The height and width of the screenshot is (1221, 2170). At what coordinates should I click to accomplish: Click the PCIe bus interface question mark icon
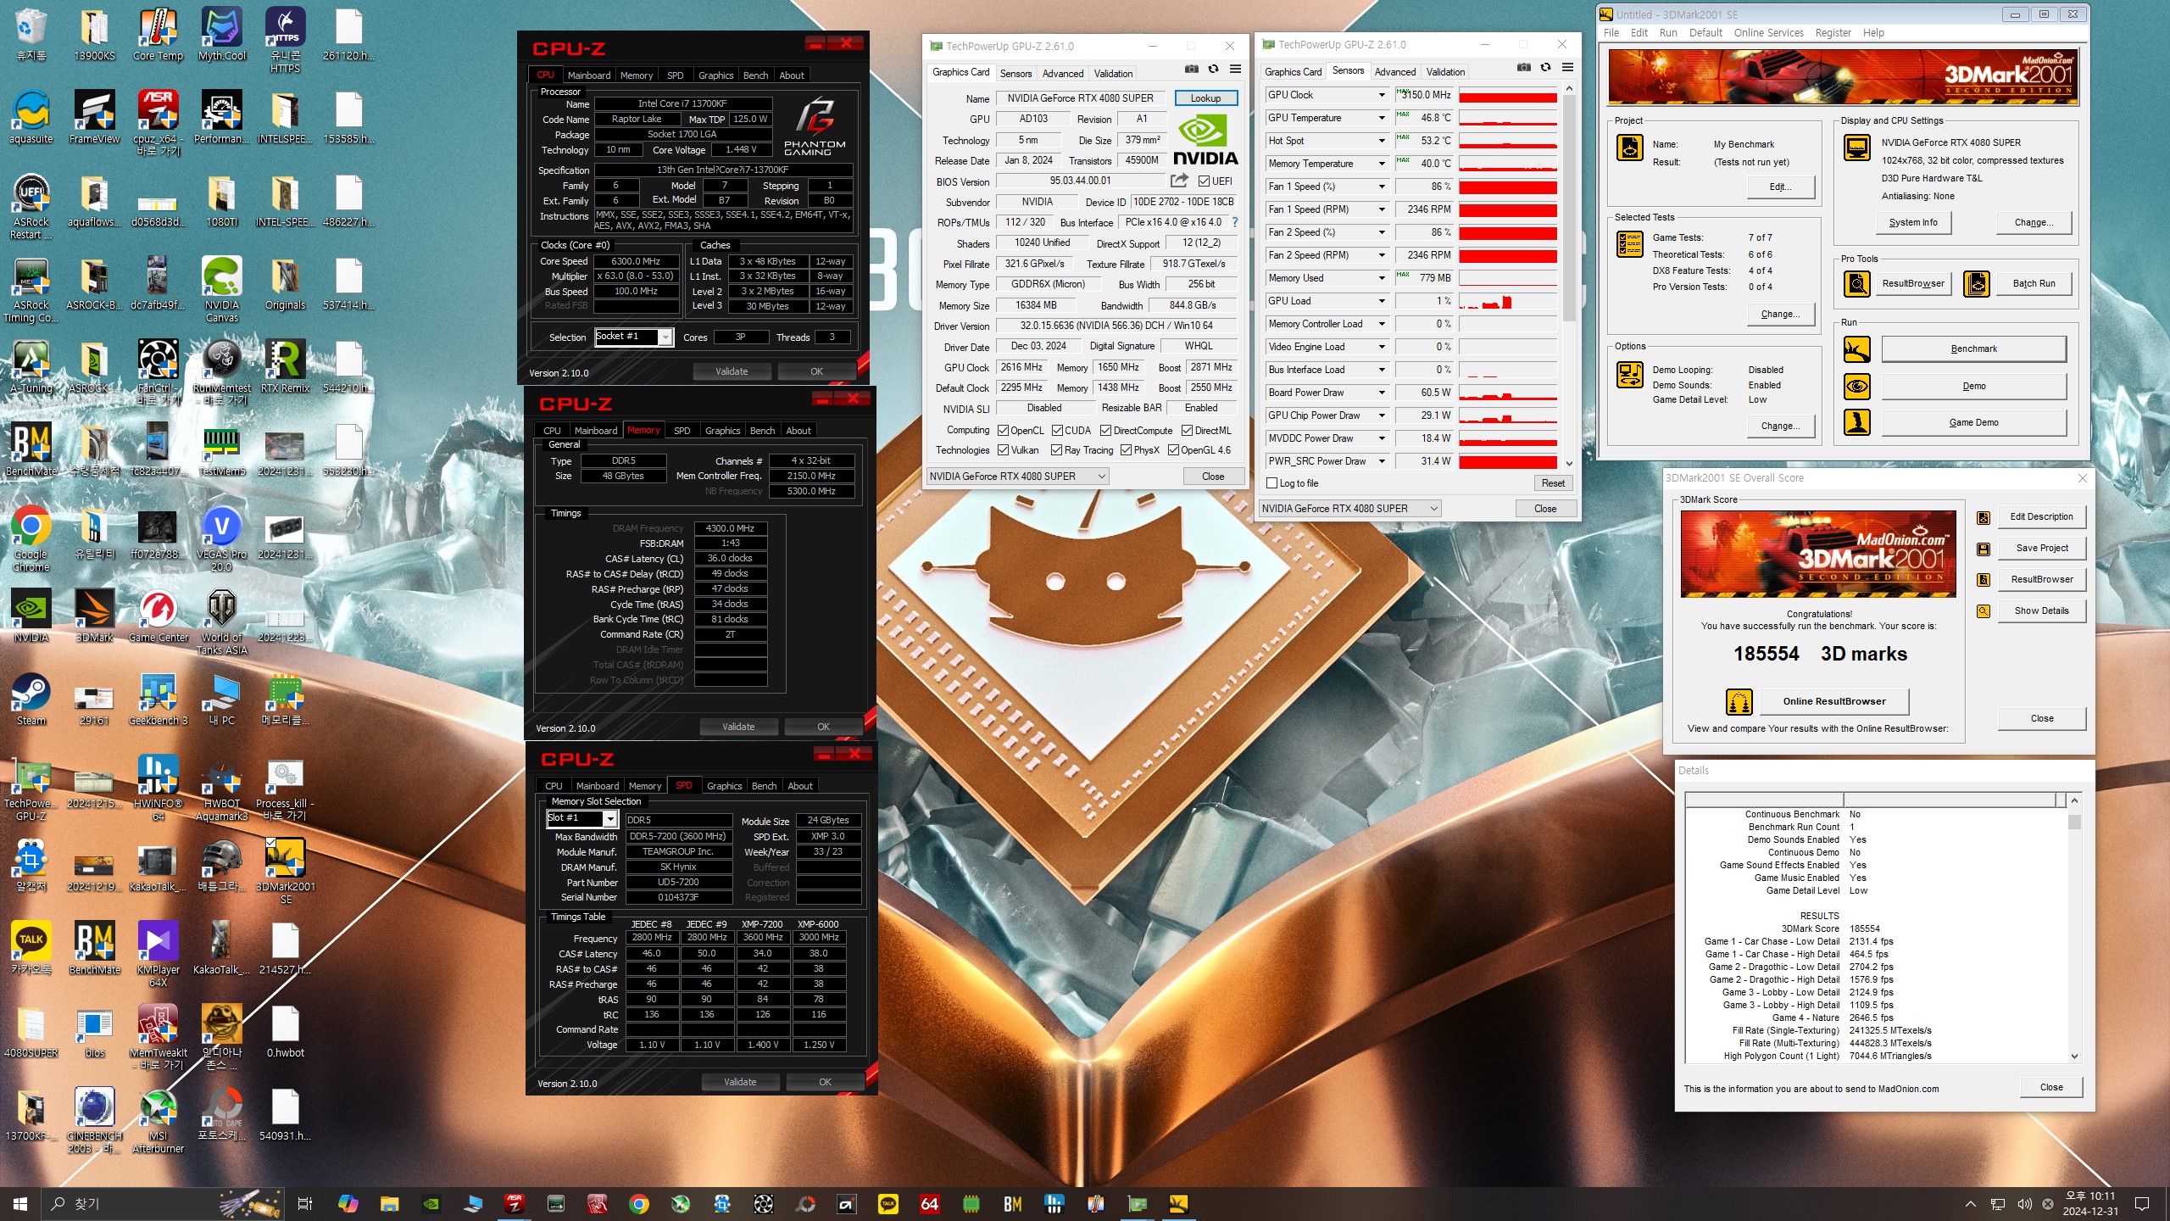(x=1234, y=222)
